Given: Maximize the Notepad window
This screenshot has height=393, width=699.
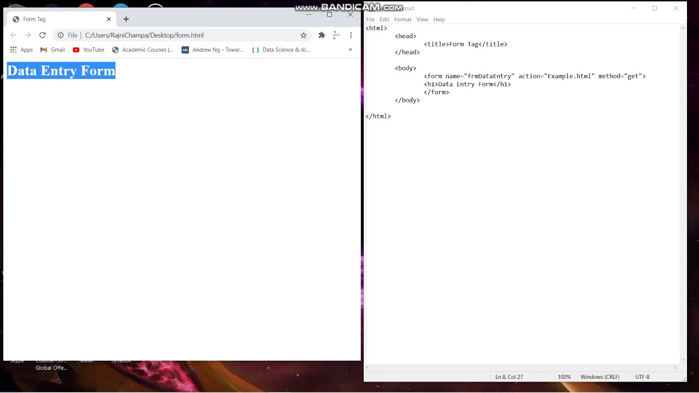Looking at the screenshot, I should click(655, 8).
